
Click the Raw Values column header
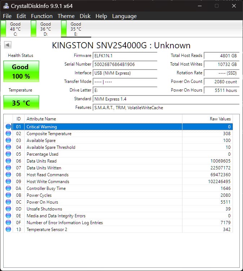point(207,119)
